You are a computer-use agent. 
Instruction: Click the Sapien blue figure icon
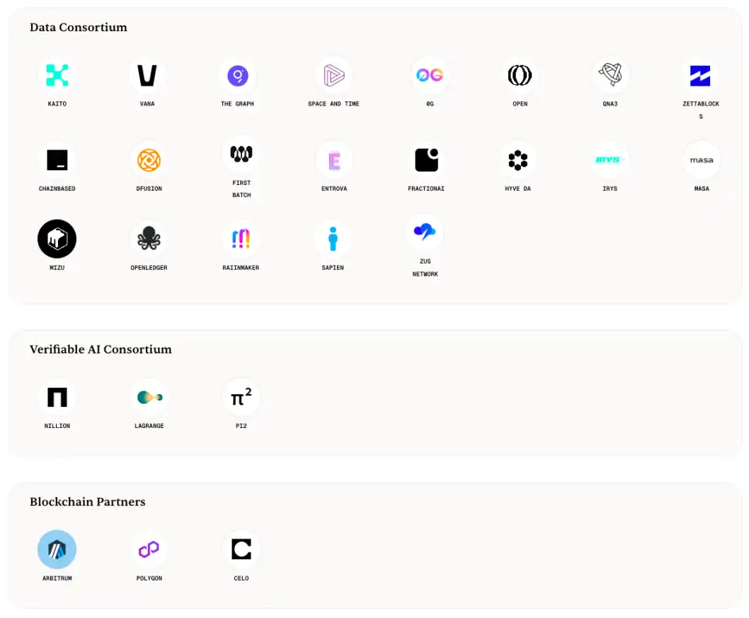click(333, 239)
